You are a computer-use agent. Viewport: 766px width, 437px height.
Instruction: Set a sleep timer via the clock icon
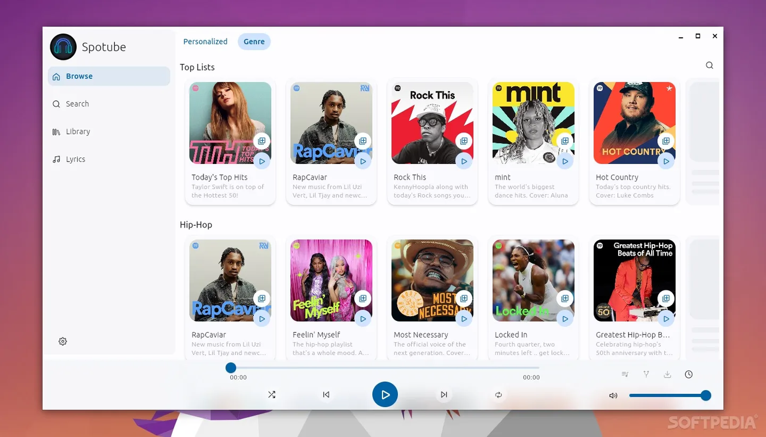[688, 374]
